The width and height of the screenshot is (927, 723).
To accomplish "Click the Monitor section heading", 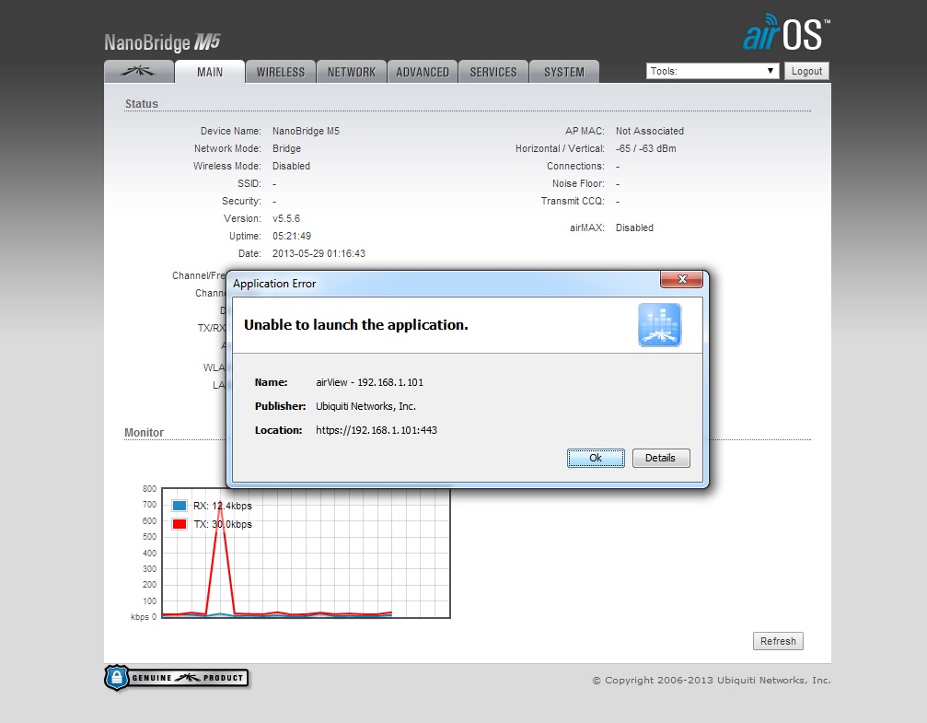I will [144, 433].
